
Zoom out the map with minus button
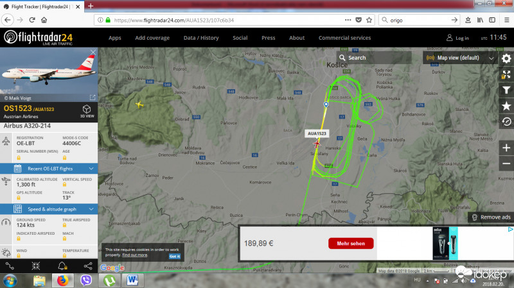click(x=506, y=164)
